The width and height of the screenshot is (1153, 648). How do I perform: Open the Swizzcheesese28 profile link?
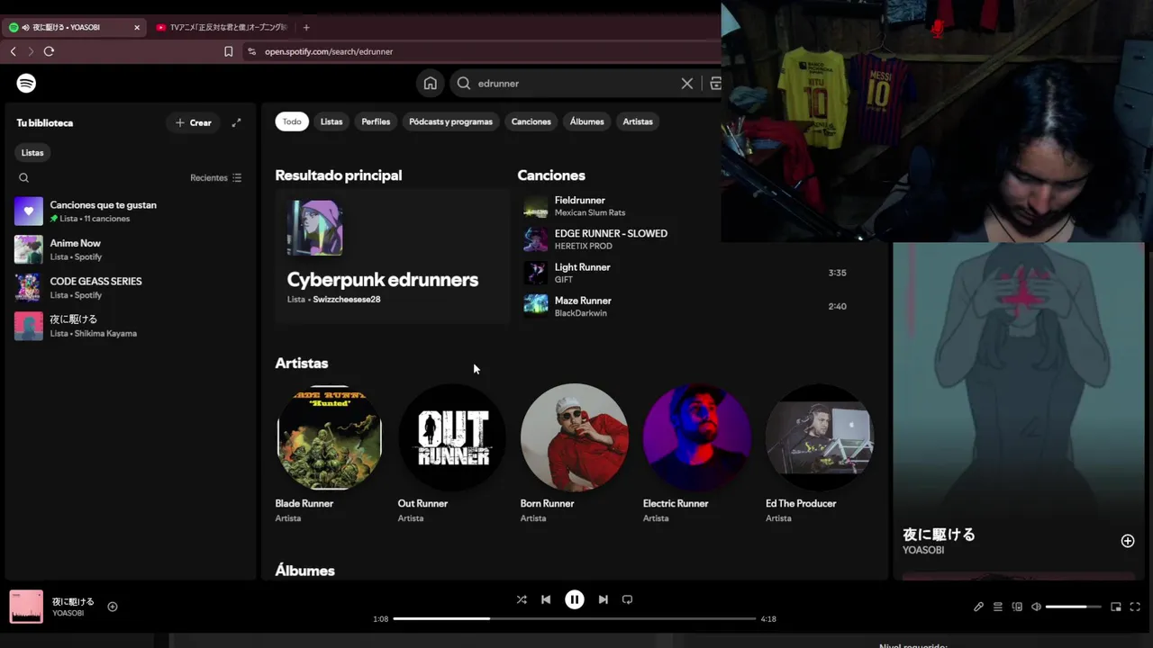point(347,300)
